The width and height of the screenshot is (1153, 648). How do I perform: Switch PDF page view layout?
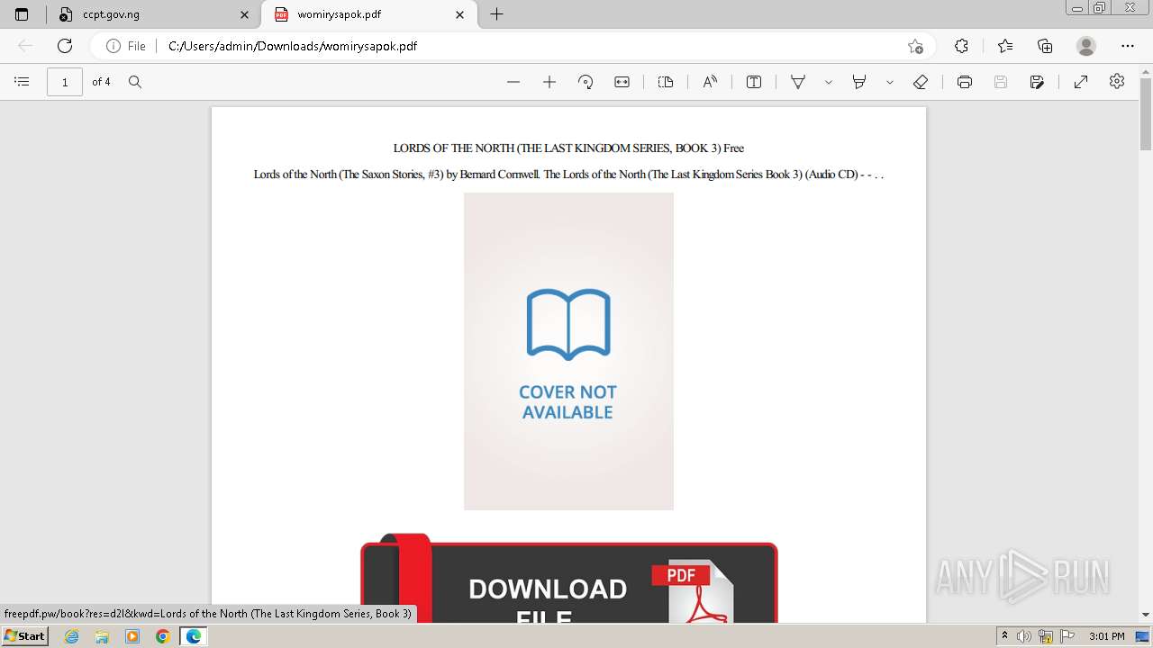click(x=666, y=82)
